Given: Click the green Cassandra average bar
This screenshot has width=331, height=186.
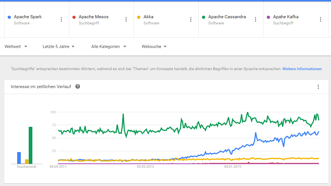Looking at the screenshot, I should pos(30,145).
